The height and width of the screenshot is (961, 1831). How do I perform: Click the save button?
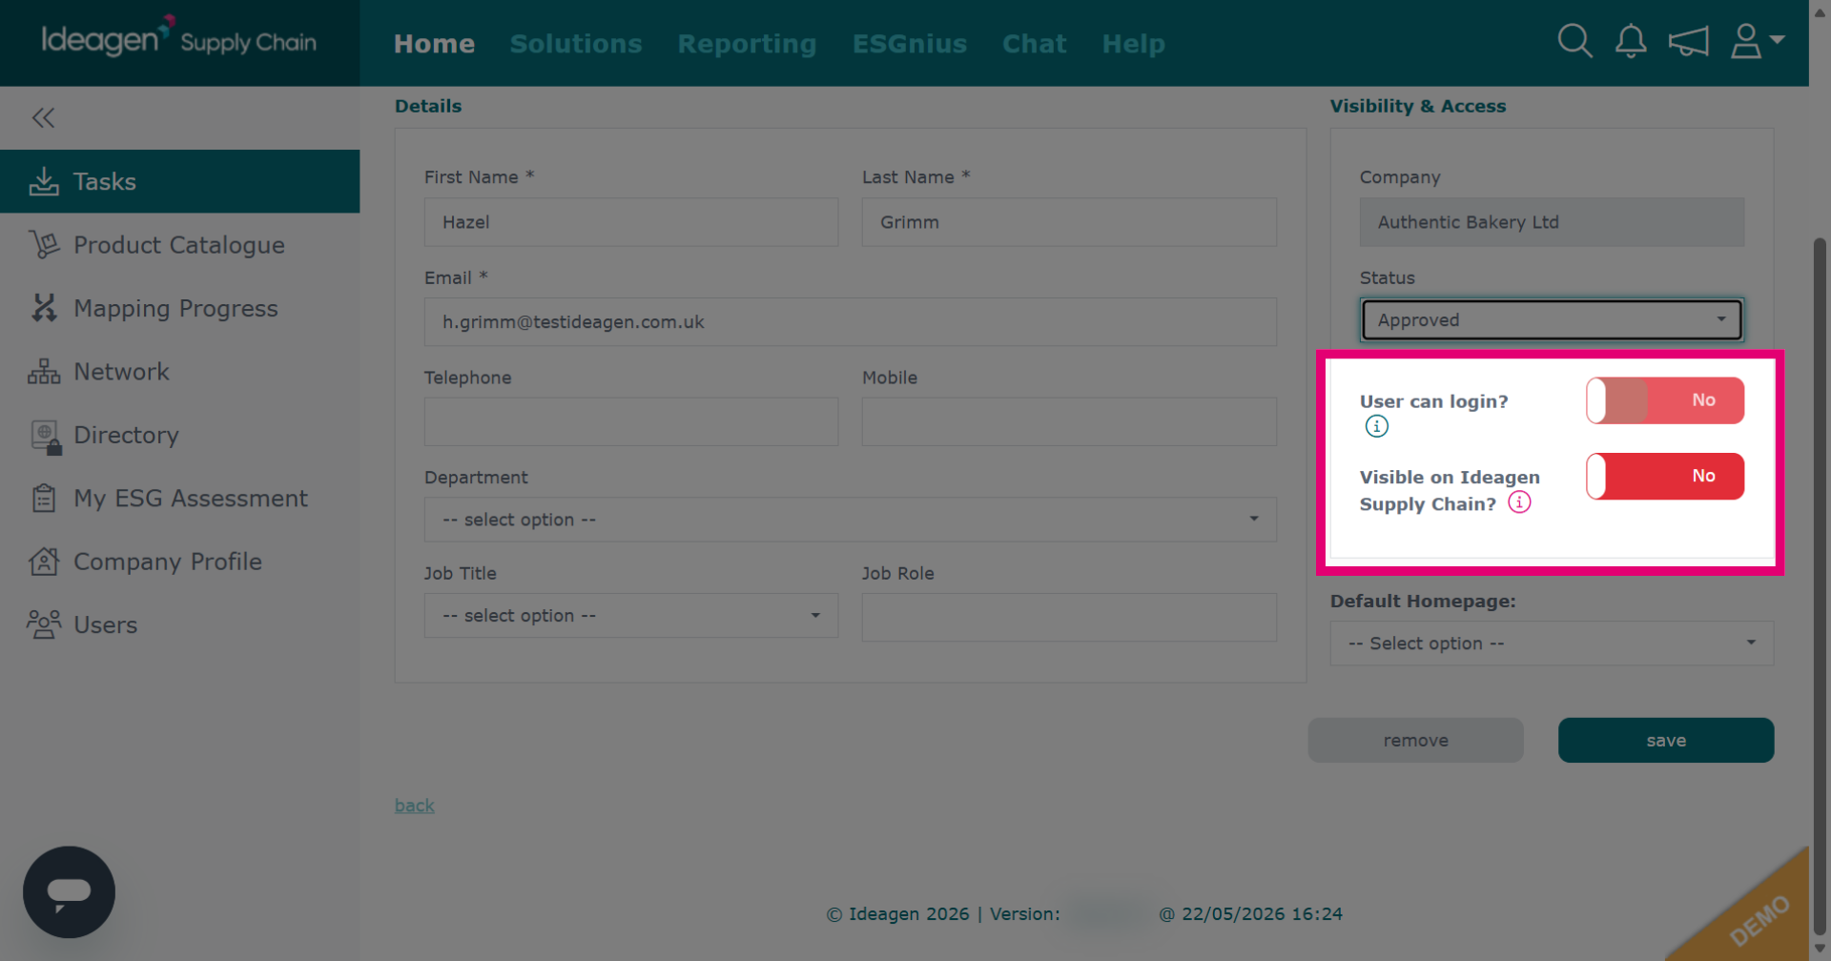[1665, 740]
